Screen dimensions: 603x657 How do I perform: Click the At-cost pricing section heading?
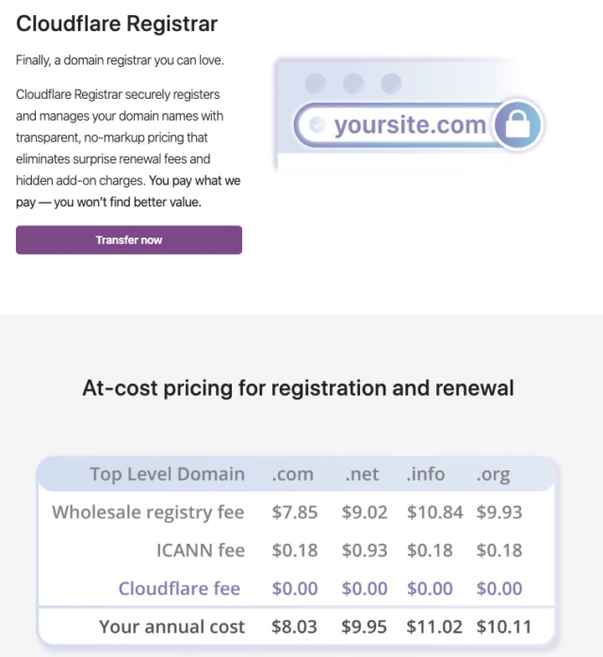298,388
